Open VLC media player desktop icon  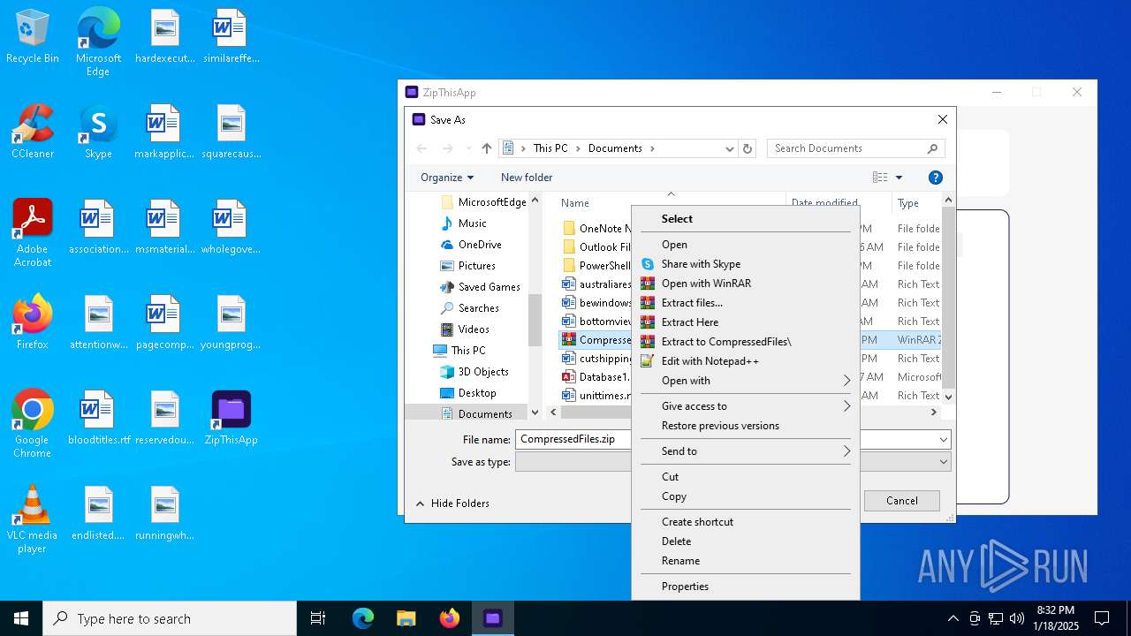(x=33, y=519)
